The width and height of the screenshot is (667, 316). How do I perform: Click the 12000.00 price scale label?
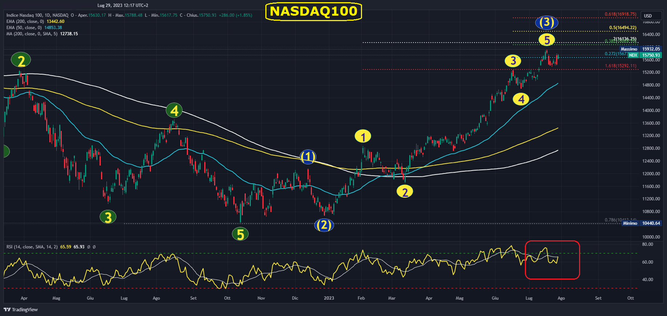tap(651, 174)
